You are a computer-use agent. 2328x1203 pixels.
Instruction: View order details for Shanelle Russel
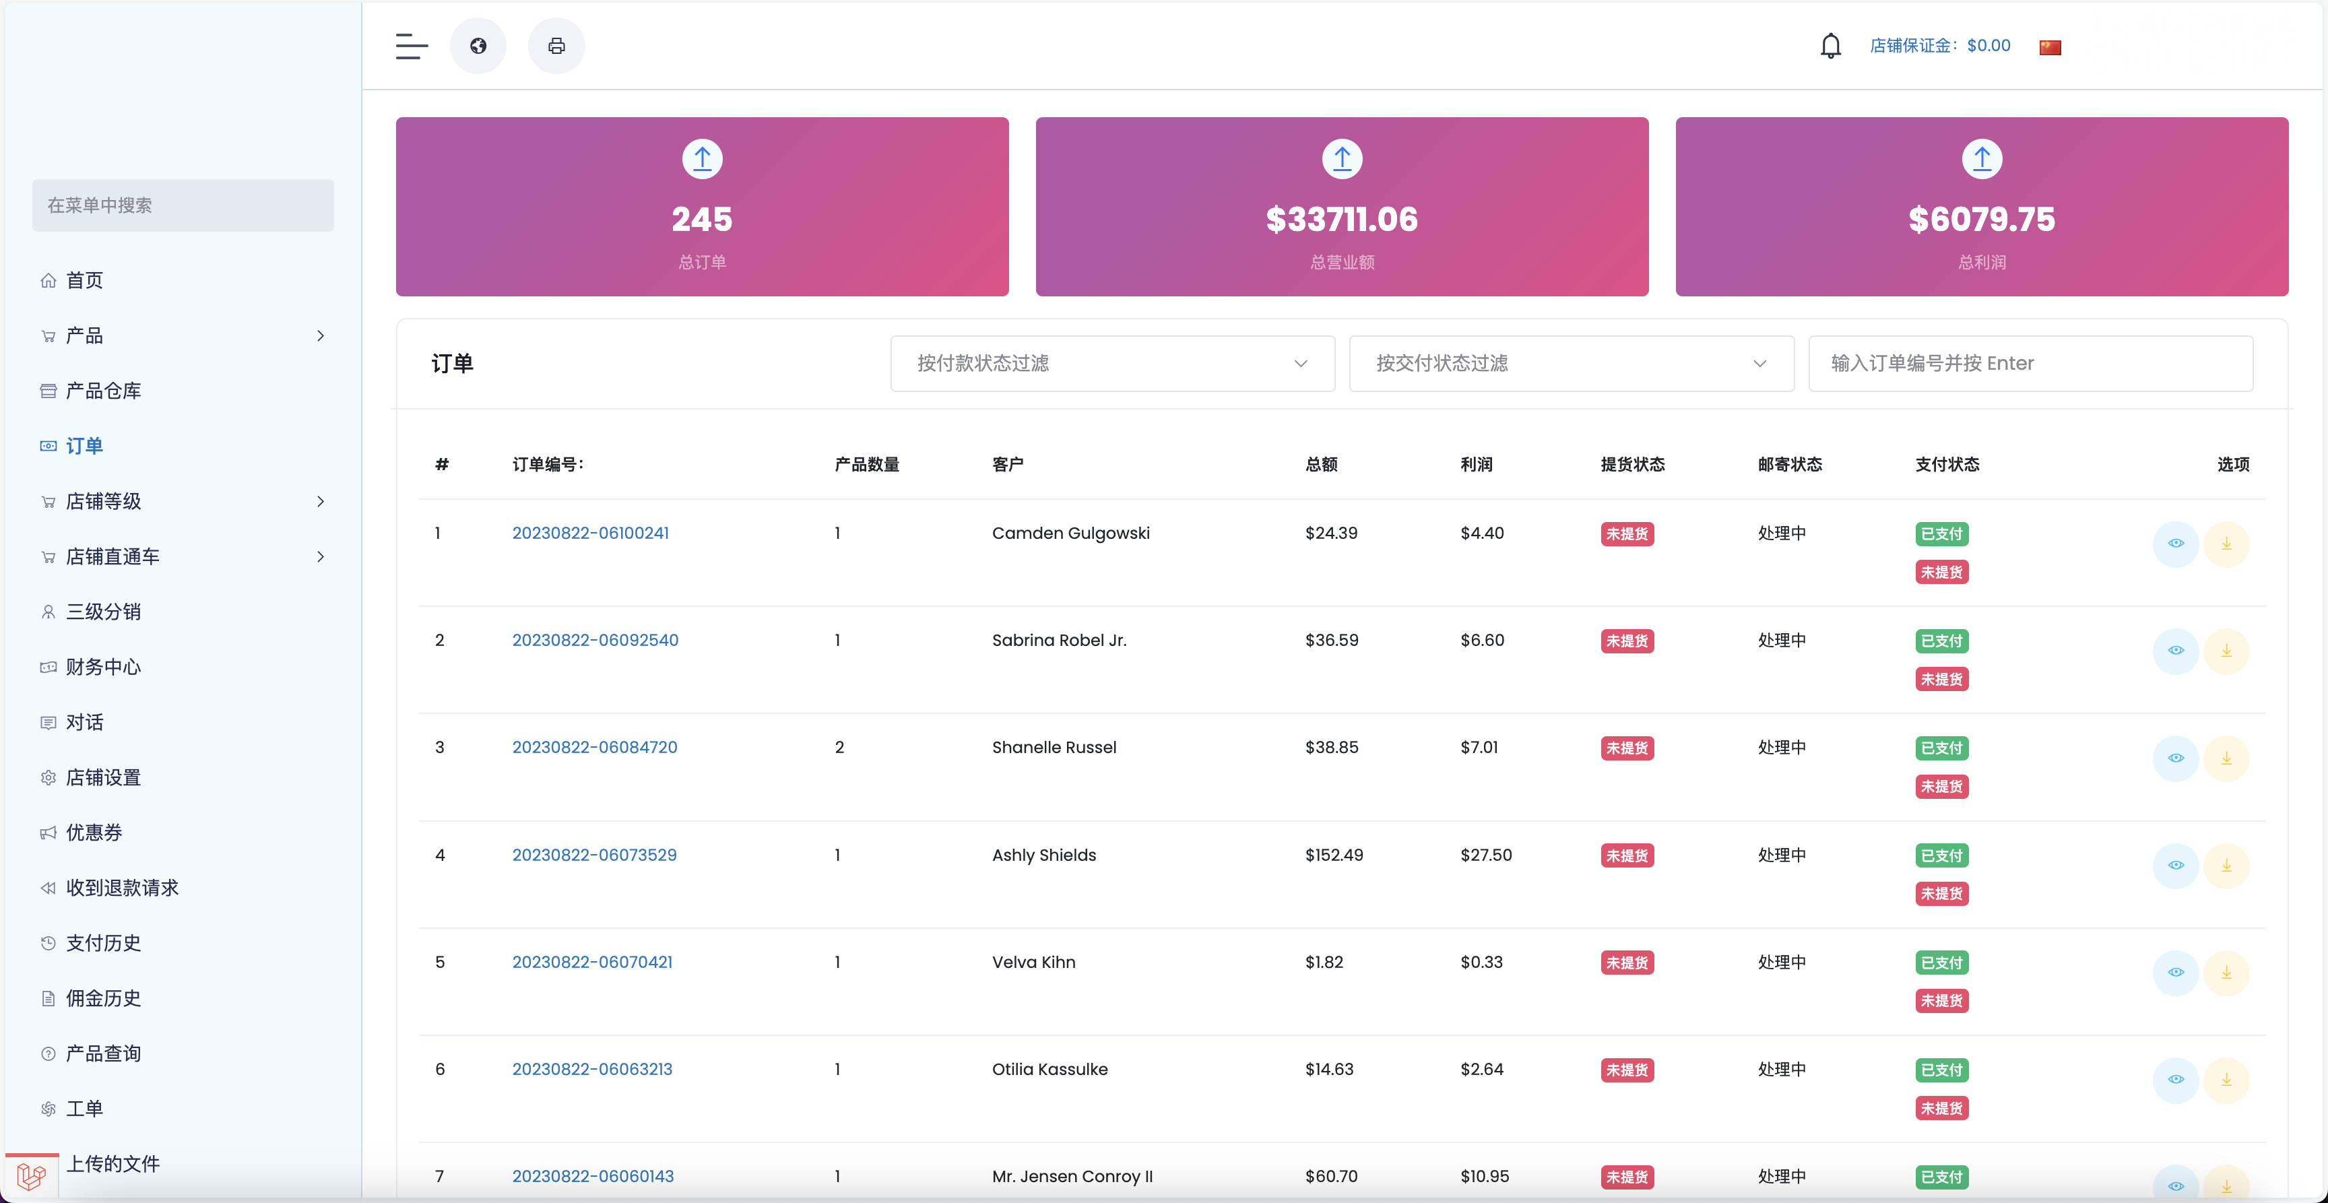2175,757
